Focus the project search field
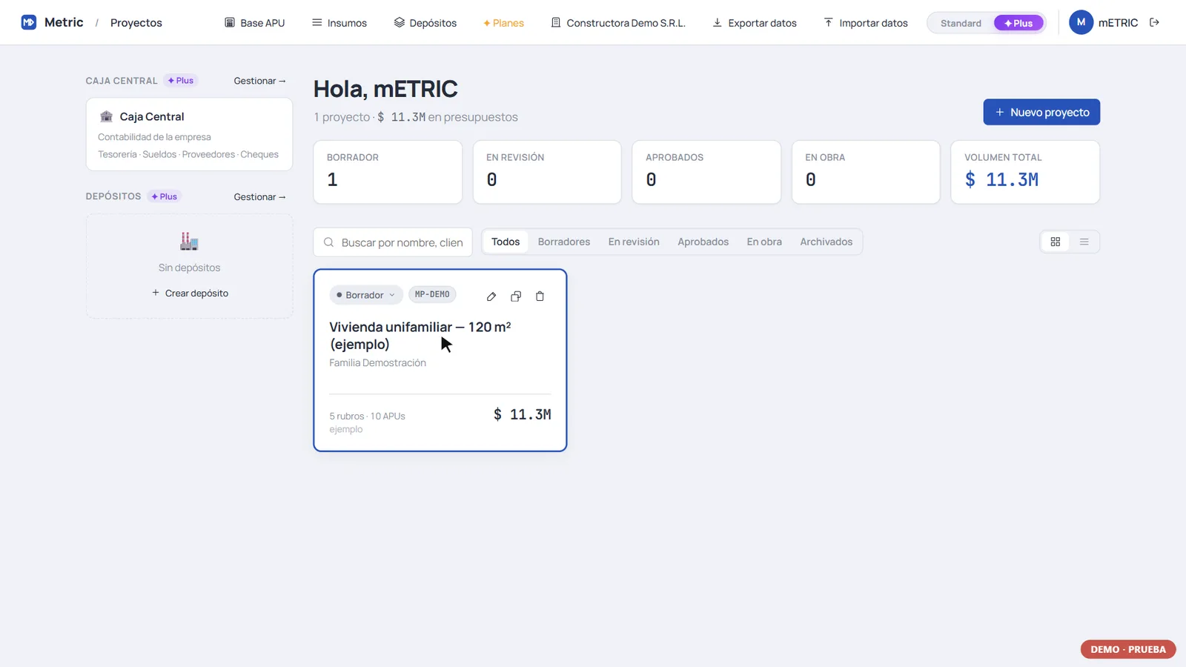This screenshot has width=1186, height=667. tap(393, 242)
